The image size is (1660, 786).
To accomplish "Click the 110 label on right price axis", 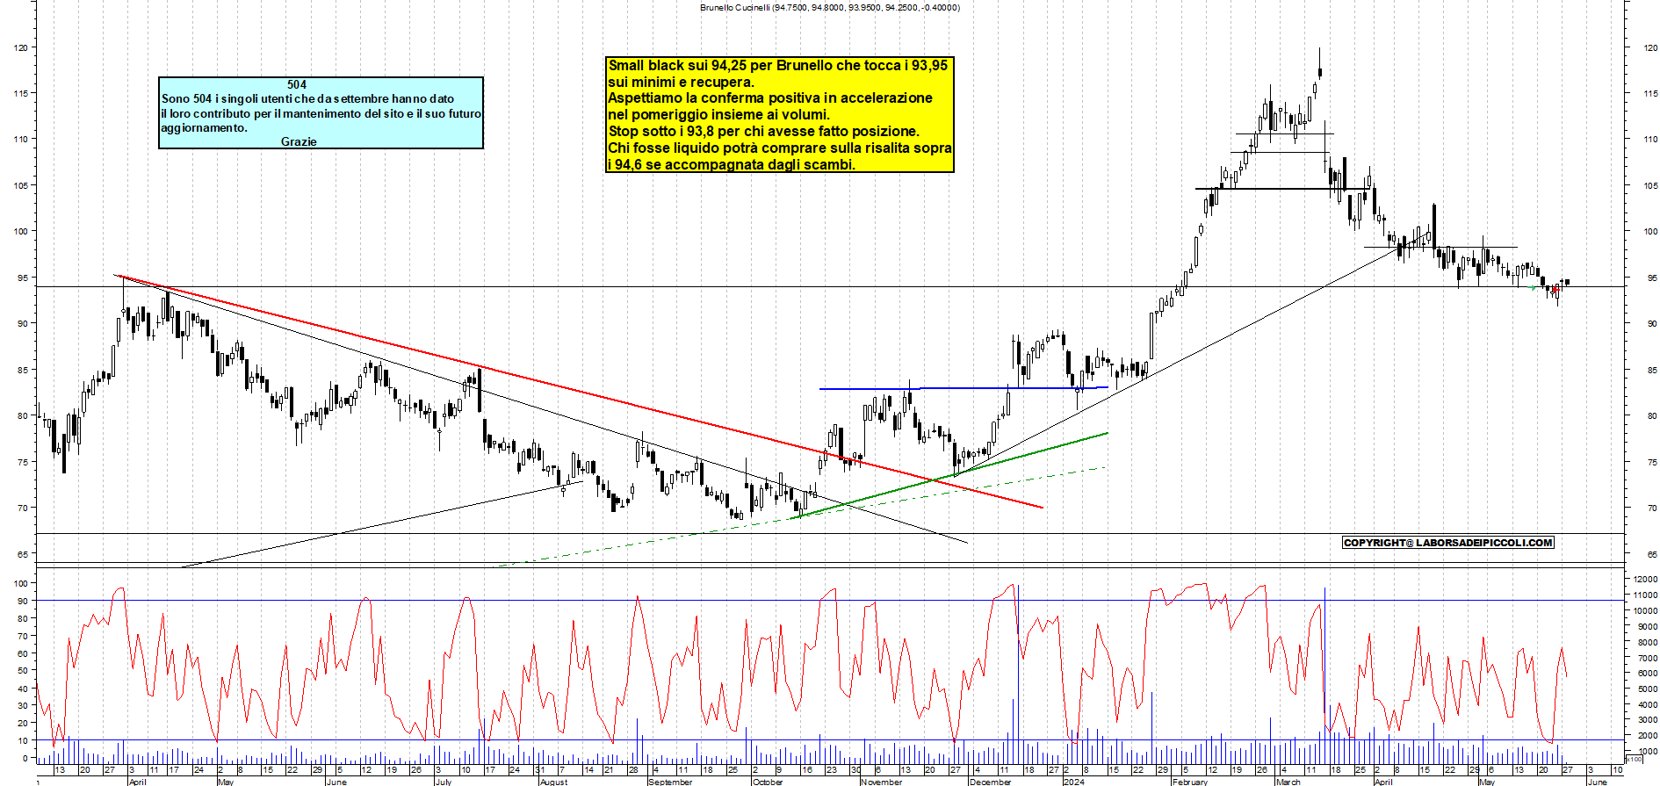I will point(1650,139).
